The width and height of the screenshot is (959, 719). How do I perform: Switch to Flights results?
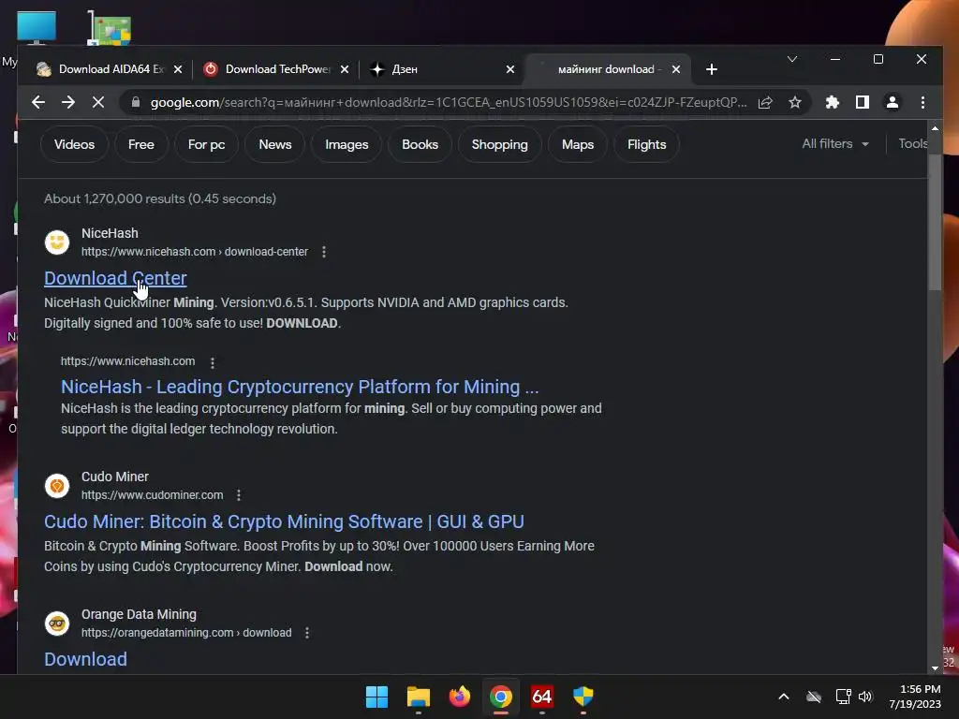pos(646,144)
